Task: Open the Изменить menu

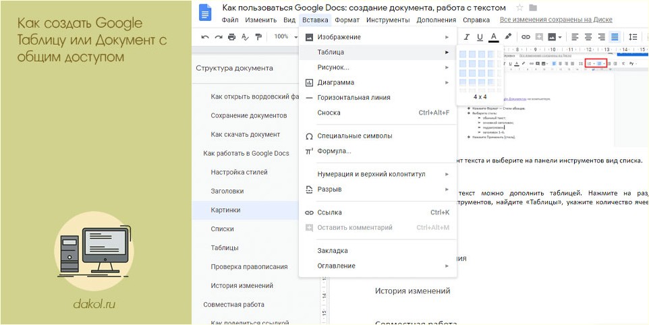Action: click(261, 20)
